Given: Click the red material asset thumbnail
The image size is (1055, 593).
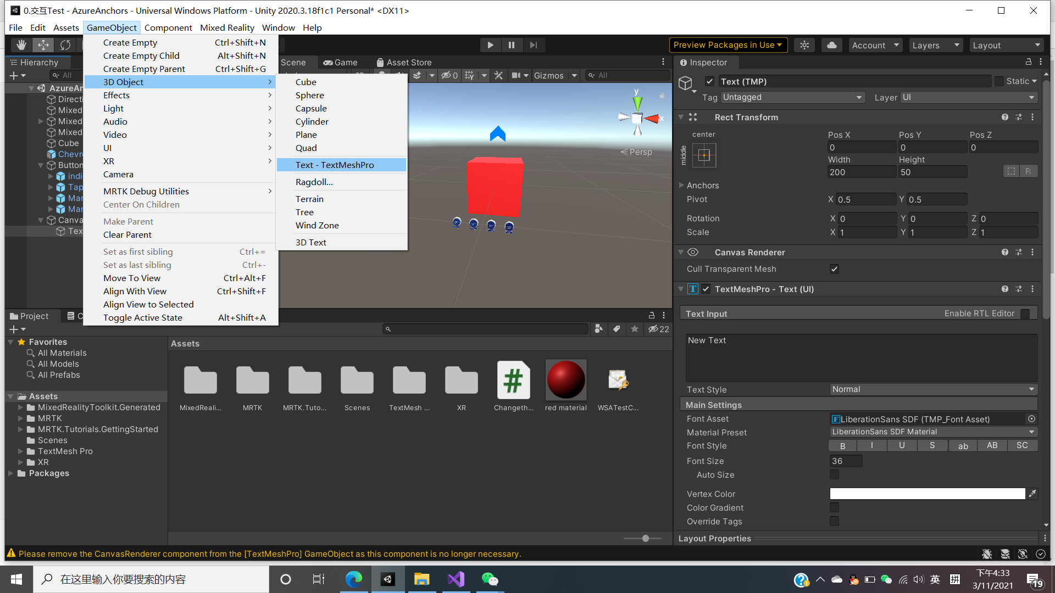Looking at the screenshot, I should pos(565,379).
